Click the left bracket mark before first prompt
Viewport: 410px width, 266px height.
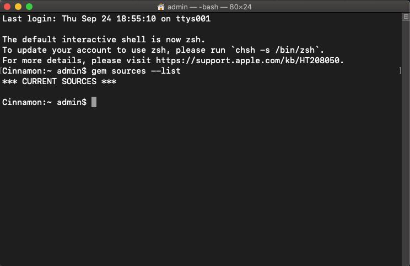tap(2, 71)
